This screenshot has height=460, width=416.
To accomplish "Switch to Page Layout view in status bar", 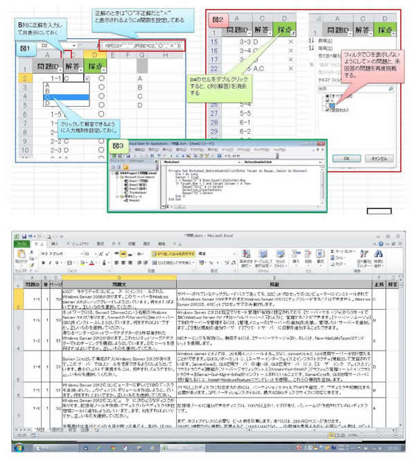I will click(x=336, y=435).
